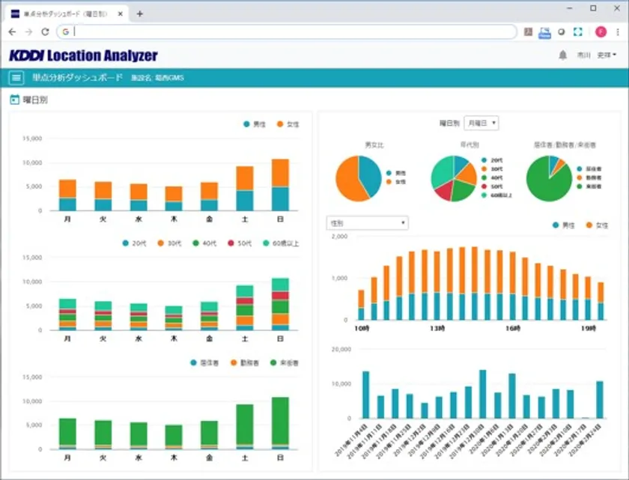This screenshot has height=480, width=629.
Task: Click the KDDI Location Analyzer logo
Action: click(x=83, y=55)
